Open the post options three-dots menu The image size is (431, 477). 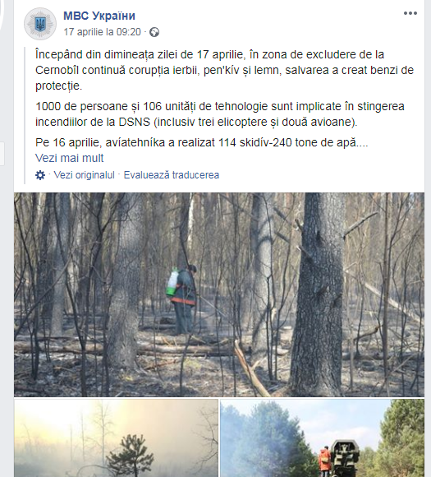[x=410, y=13]
